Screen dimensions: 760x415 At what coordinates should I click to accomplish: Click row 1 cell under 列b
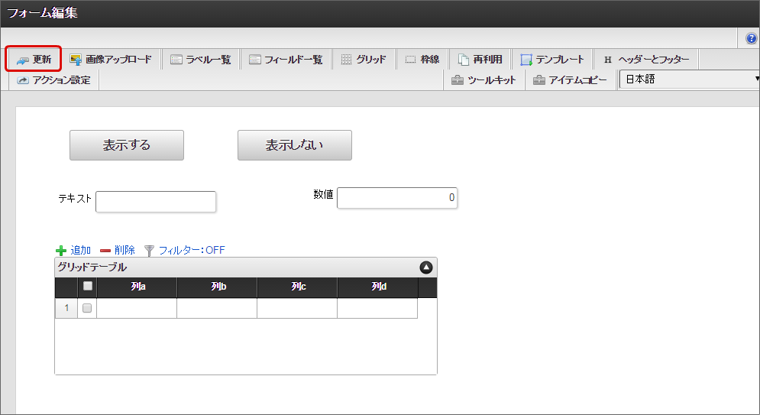coord(217,308)
